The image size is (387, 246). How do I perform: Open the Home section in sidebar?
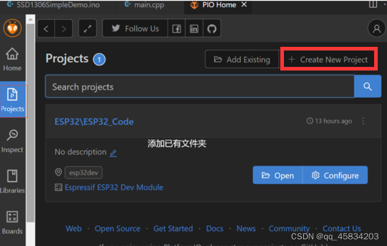[12, 59]
